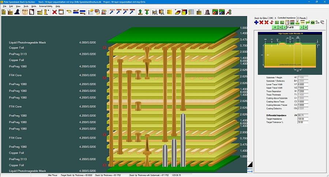The height and width of the screenshot is (177, 329).
Task: Click the swap rectangle icon beside delete
Action: point(61,12)
